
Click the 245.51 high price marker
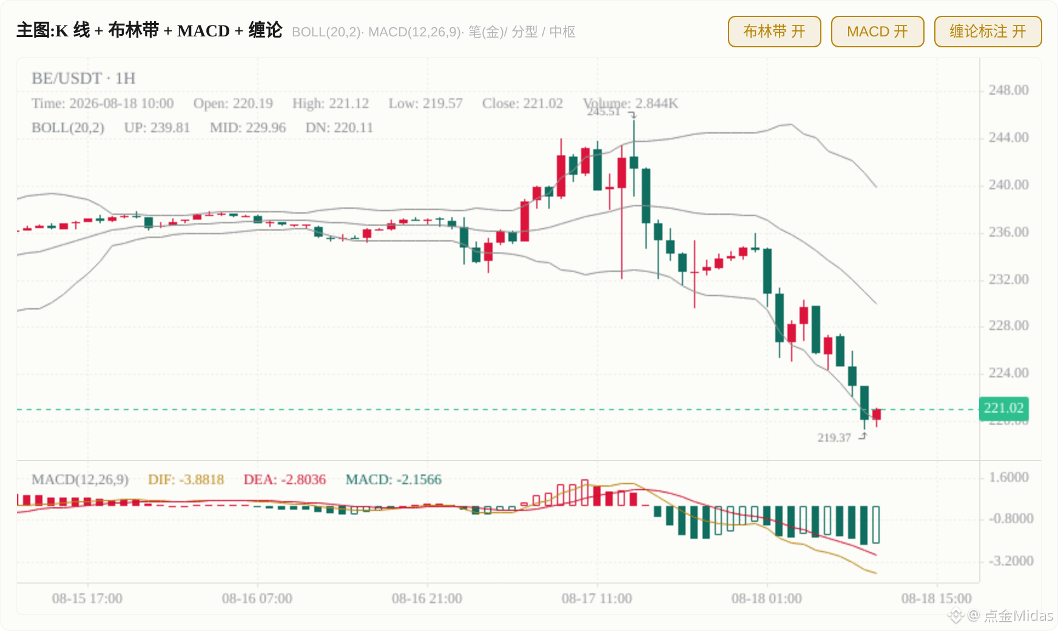tap(604, 112)
